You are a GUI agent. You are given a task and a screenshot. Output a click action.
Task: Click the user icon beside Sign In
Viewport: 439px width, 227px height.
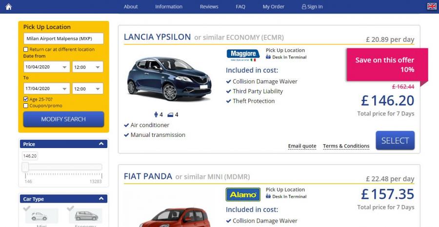pyautogui.click(x=304, y=7)
